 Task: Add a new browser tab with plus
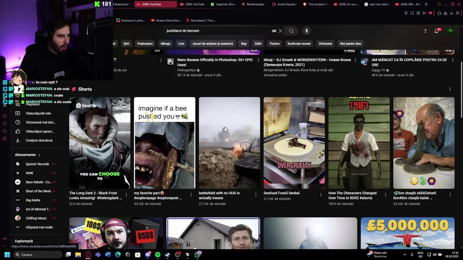426,4
